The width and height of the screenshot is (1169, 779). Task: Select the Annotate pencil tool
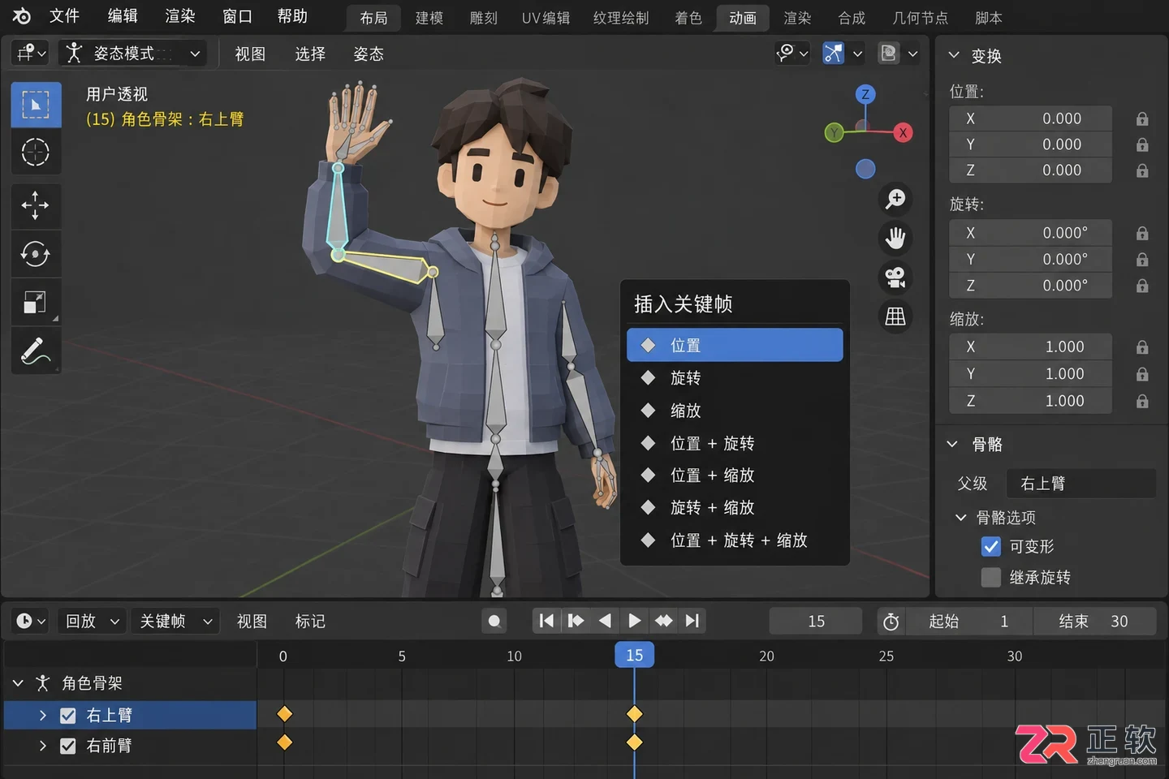point(36,351)
